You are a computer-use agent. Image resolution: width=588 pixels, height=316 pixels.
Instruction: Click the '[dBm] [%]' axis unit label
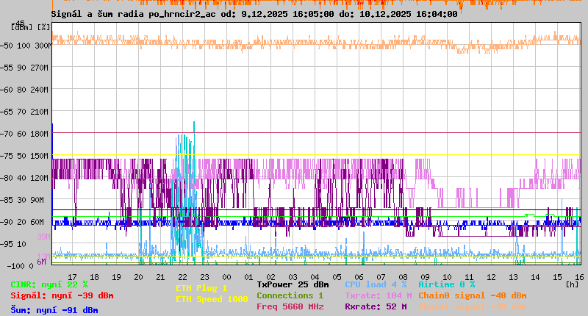click(x=31, y=27)
